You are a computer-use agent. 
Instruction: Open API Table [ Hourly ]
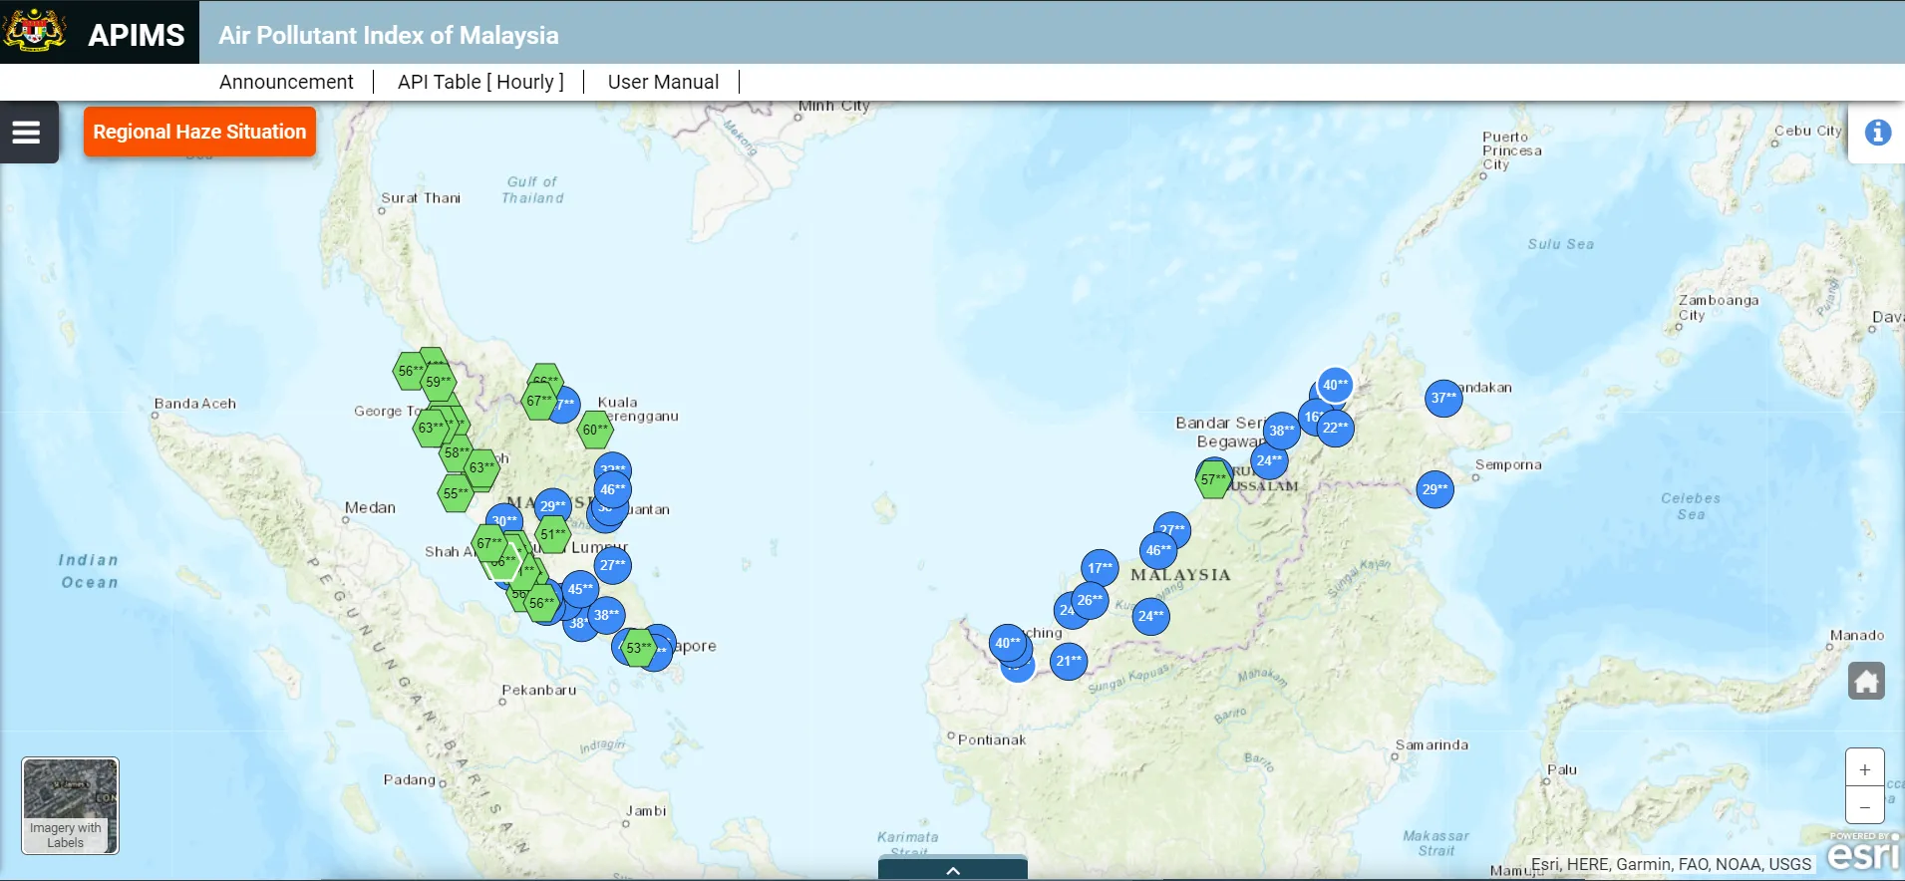tap(480, 82)
